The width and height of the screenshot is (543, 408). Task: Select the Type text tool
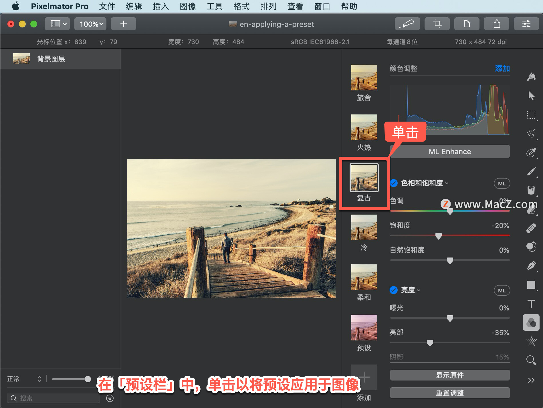tap(531, 304)
